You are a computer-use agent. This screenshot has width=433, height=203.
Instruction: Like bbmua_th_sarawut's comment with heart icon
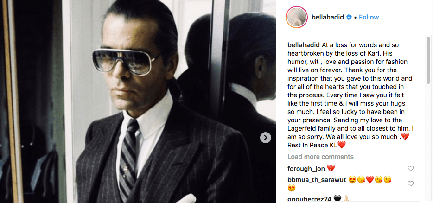410,184
